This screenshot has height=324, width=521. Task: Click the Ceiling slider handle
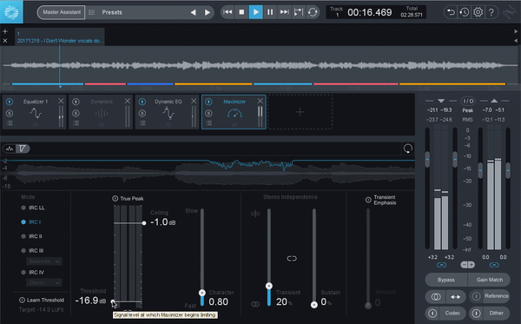click(144, 223)
